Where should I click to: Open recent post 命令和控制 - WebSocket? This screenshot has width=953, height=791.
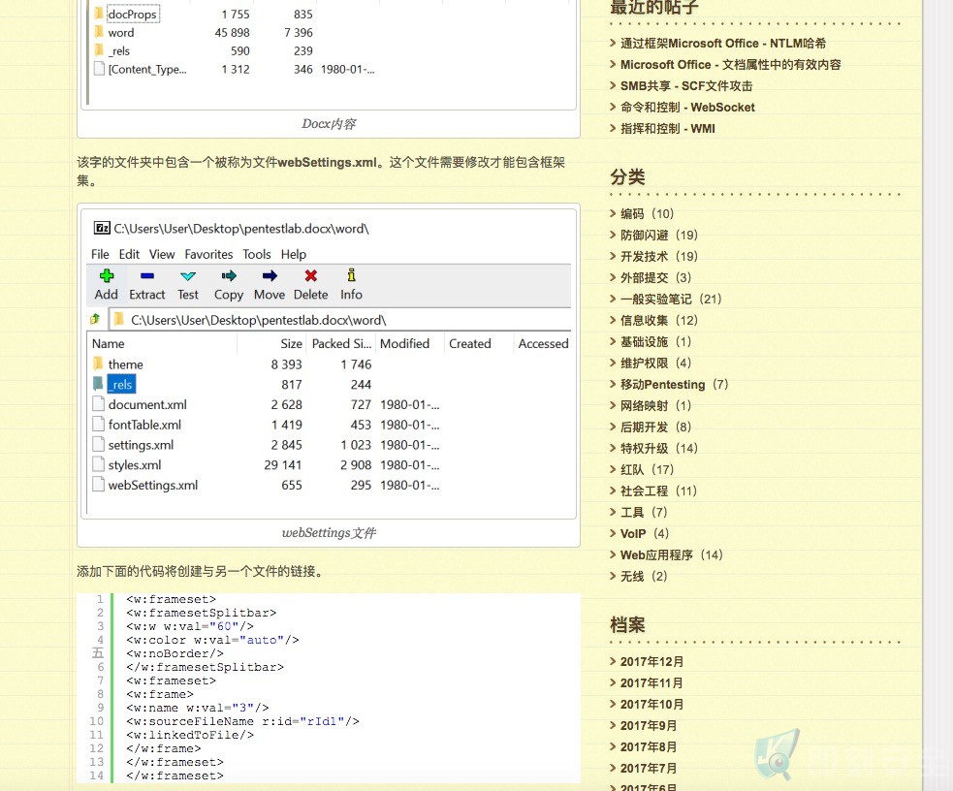687,107
